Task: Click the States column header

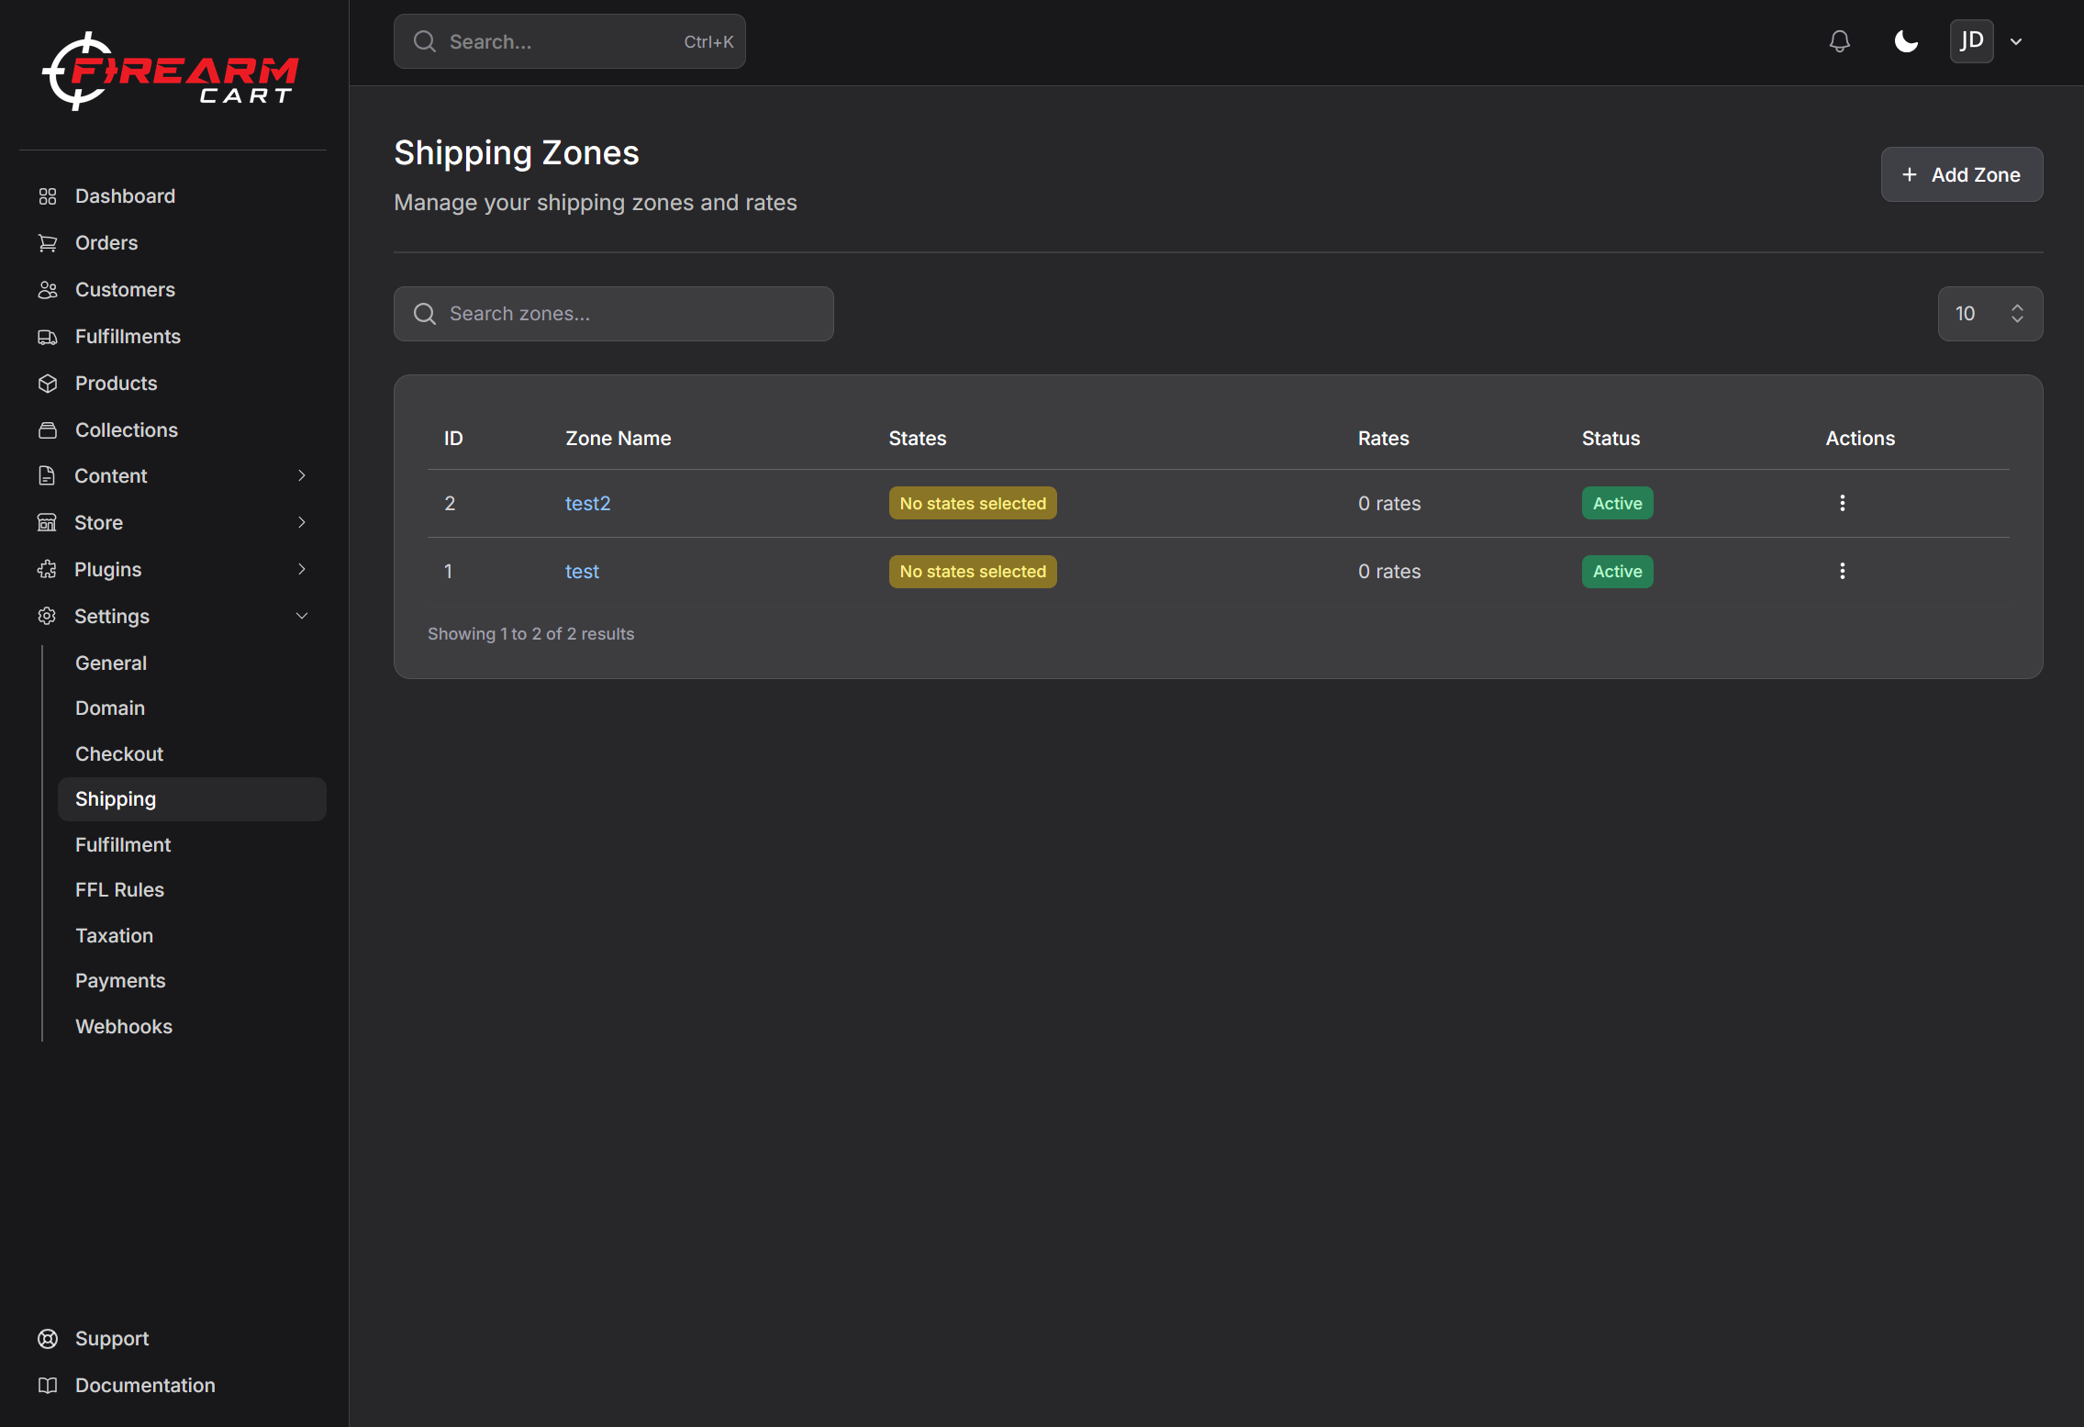Action: pyautogui.click(x=918, y=439)
